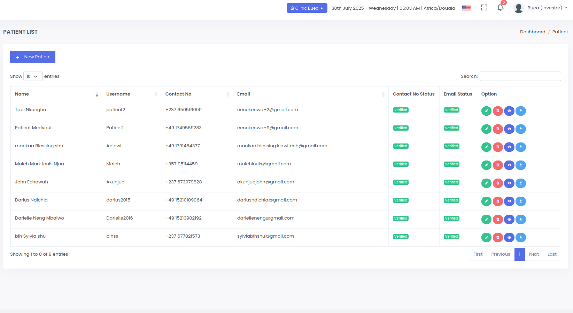Sort table by Name column

[x=56, y=94]
